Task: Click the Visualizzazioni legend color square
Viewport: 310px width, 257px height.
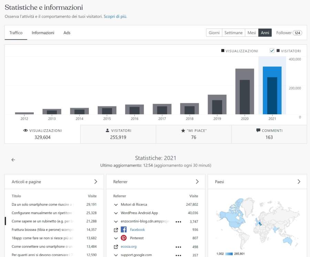Action: pyautogui.click(x=223, y=51)
